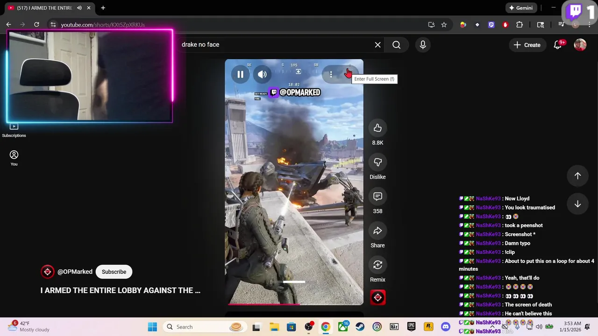The height and width of the screenshot is (336, 598).
Task: Open the Extensions puzzle menu
Action: click(x=520, y=25)
